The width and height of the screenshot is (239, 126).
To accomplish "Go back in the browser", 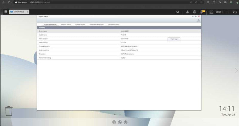I will tap(4, 2).
